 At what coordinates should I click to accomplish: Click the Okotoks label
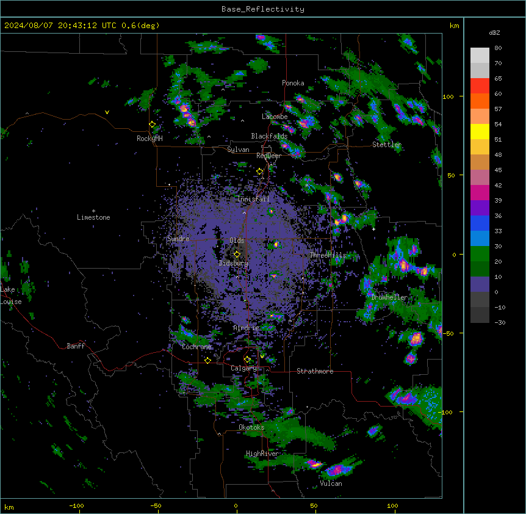pos(251,427)
